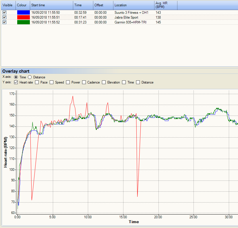This screenshot has width=238, height=228.
Task: Enable the Distance Y axis checkbox
Action: coord(138,82)
